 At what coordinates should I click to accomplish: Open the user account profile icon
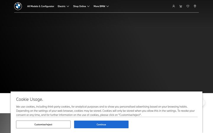(x=173, y=6)
